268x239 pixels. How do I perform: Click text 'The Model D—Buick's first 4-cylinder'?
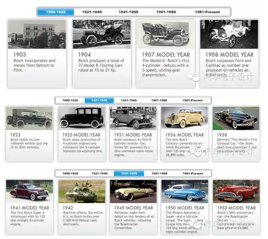[165, 68]
